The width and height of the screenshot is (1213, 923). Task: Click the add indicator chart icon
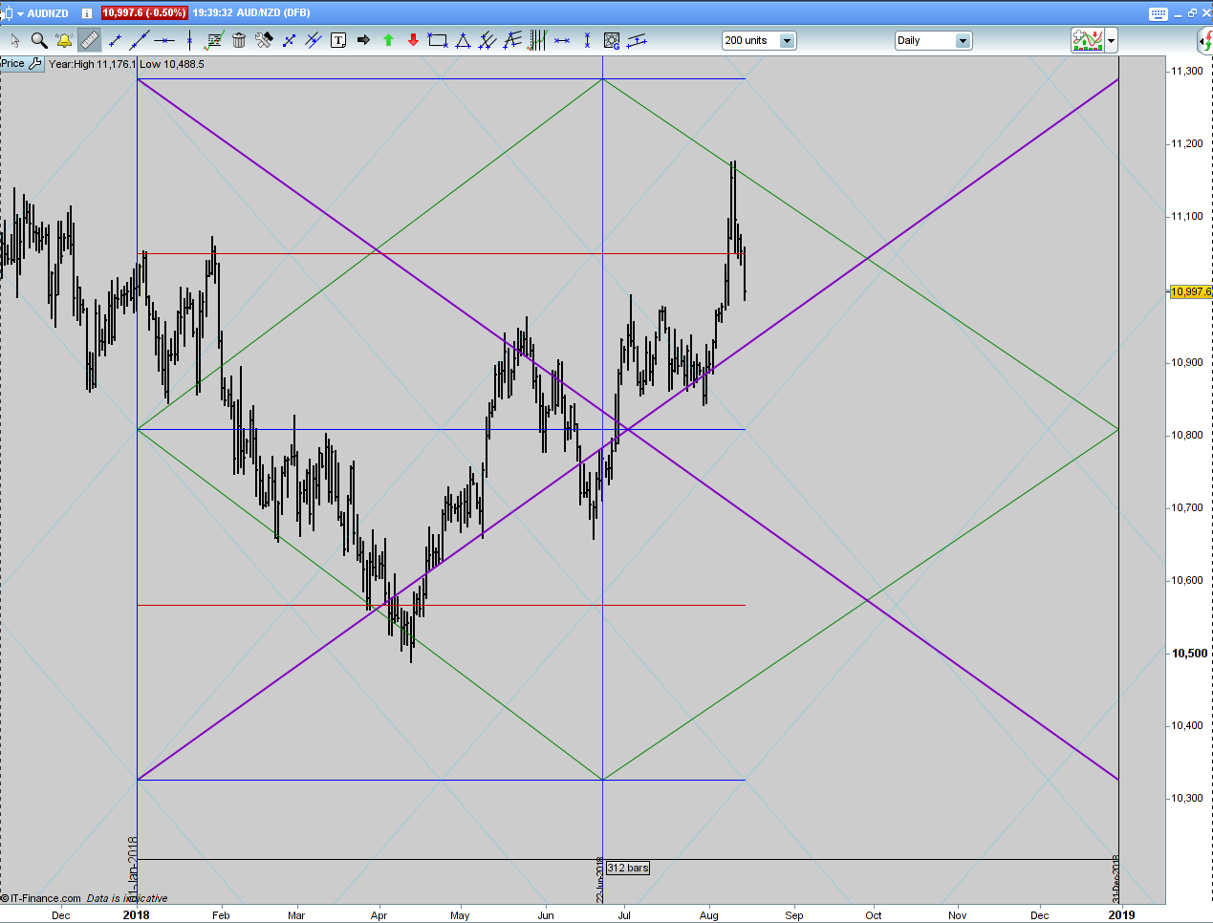point(1088,40)
